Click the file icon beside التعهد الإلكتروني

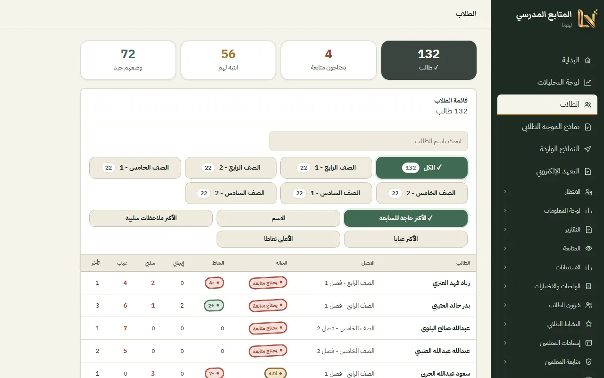tap(587, 172)
